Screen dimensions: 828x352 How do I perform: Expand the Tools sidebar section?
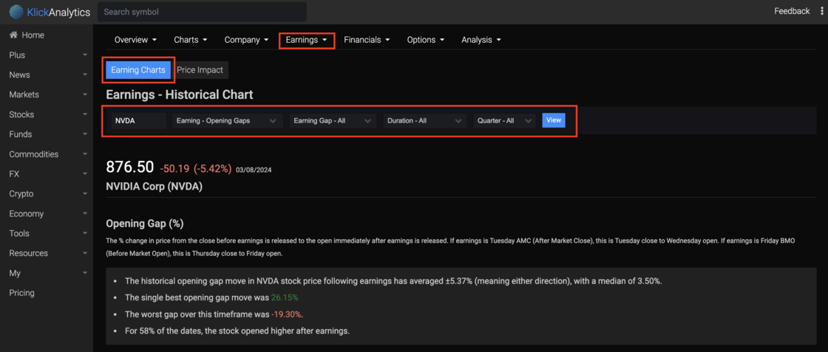click(x=48, y=233)
